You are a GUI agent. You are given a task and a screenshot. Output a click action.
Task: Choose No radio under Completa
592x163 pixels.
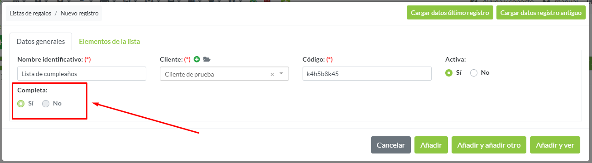click(46, 103)
